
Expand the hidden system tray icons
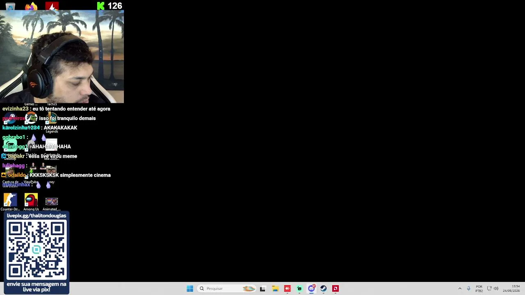pos(460,288)
